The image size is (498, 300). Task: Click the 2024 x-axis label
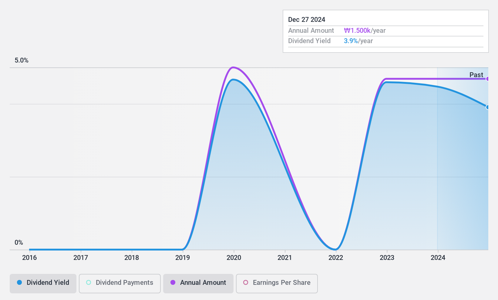tap(438, 258)
